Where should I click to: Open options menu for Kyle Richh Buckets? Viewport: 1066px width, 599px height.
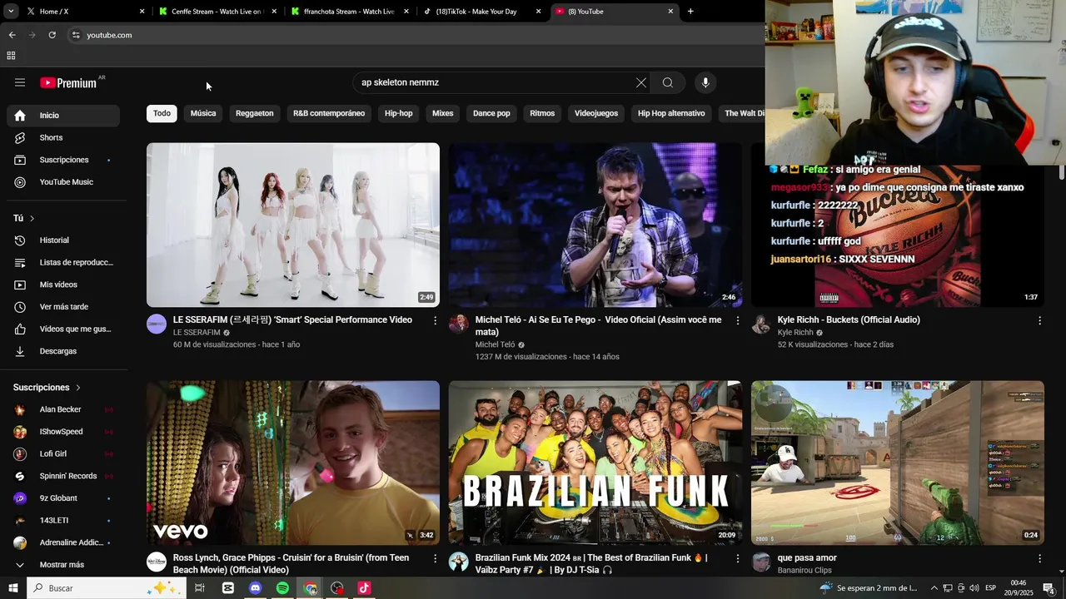coord(1039,320)
